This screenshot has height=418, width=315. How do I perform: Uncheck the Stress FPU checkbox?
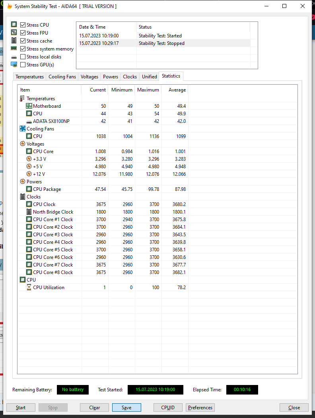pyautogui.click(x=23, y=33)
